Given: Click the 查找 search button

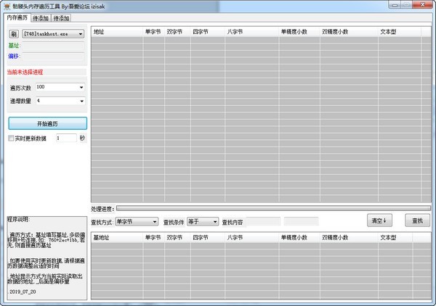Looking at the screenshot, I should 417,220.
